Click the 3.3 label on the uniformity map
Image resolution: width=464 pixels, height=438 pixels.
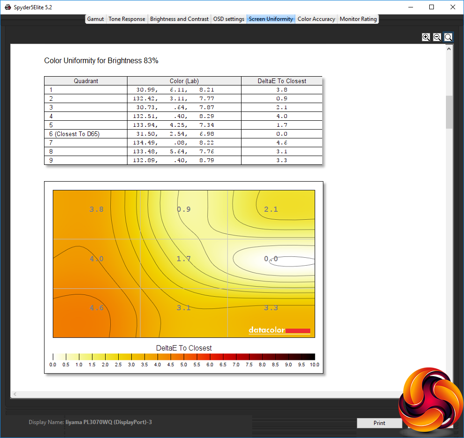[x=271, y=308]
